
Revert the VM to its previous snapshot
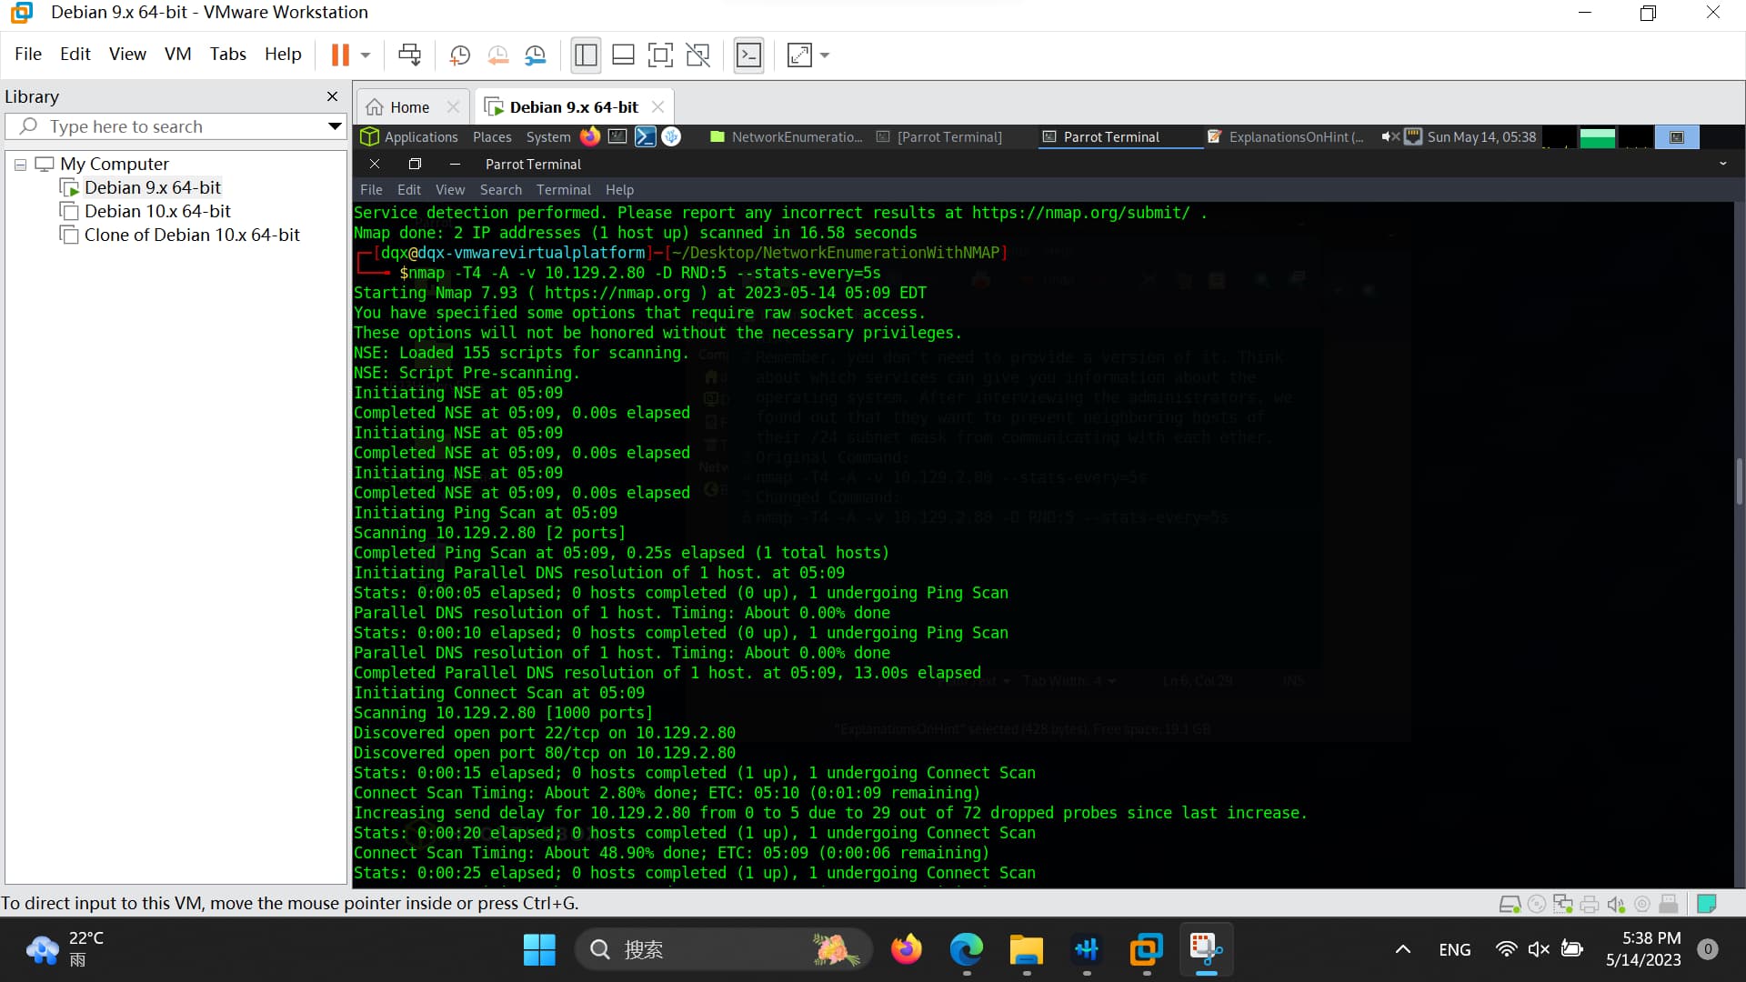[497, 55]
